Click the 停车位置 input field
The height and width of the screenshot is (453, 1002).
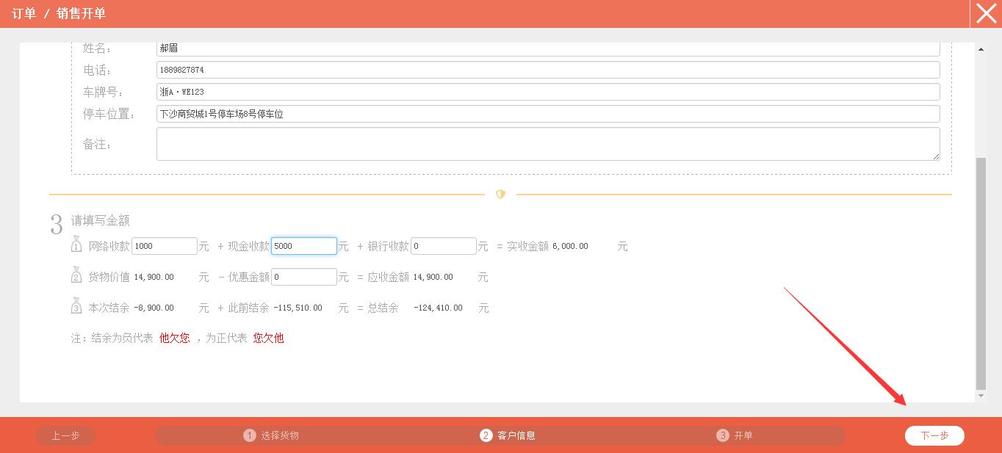click(x=548, y=114)
